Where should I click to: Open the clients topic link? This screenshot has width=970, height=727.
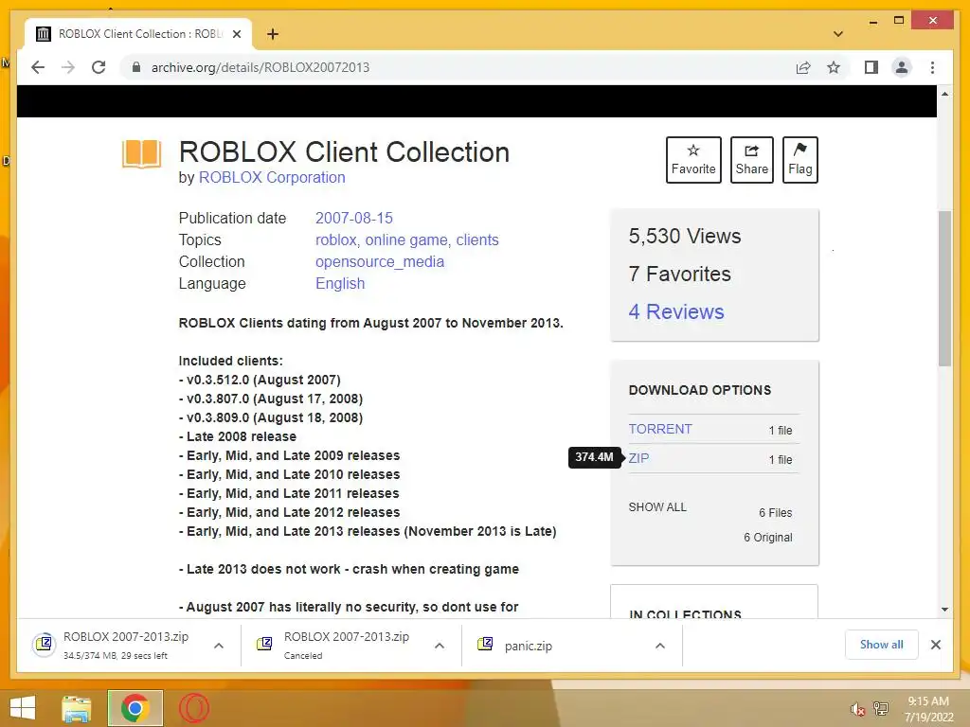tap(477, 239)
